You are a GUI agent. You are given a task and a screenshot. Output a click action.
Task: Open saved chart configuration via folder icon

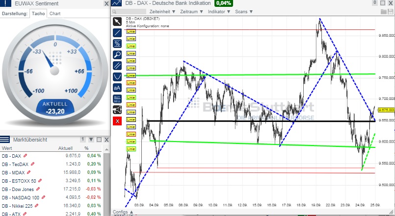(383, 12)
